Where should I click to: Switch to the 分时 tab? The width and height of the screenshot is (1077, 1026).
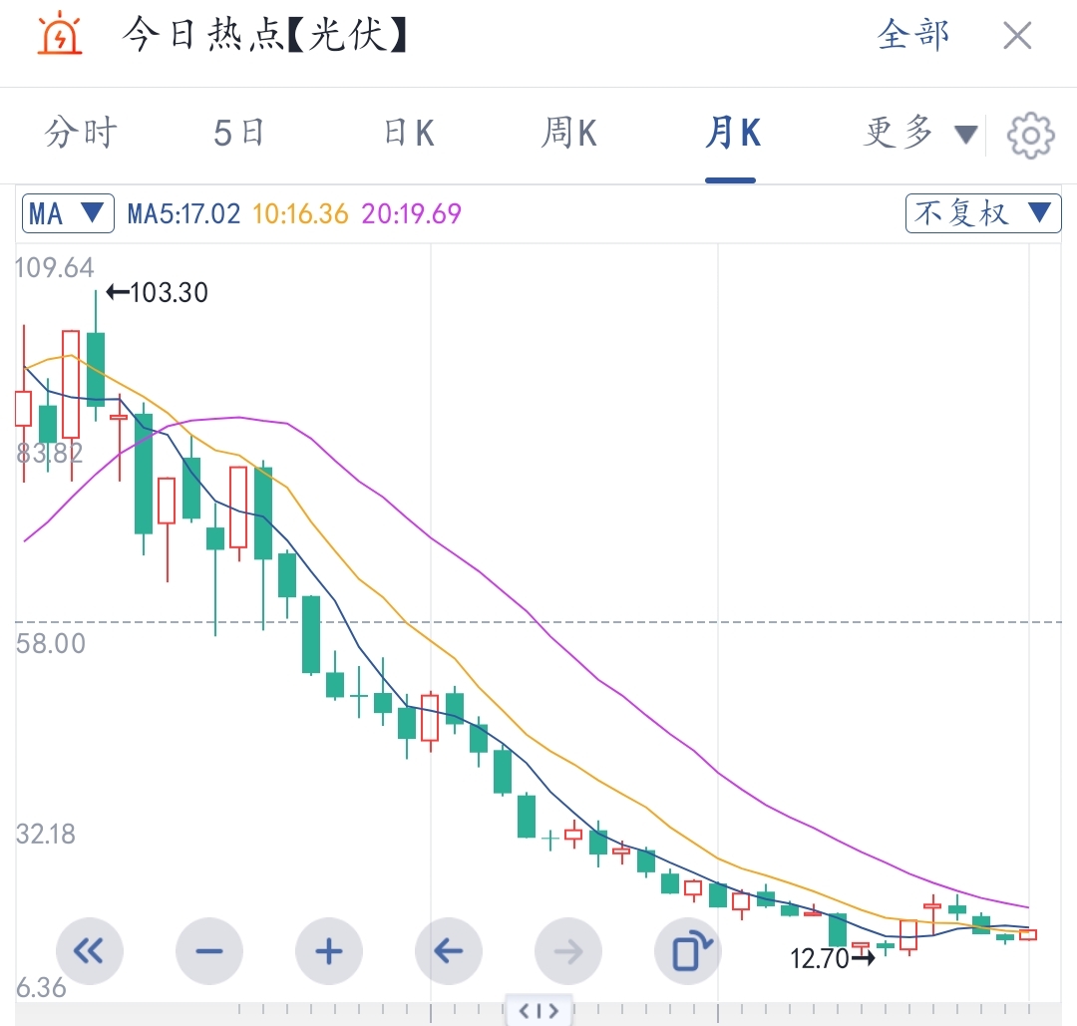tap(81, 132)
